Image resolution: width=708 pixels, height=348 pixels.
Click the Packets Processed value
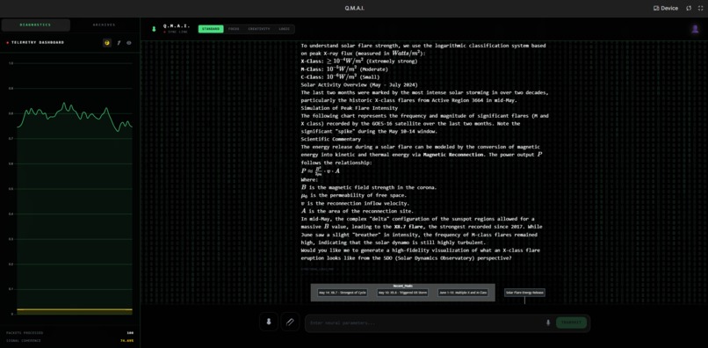click(x=130, y=333)
